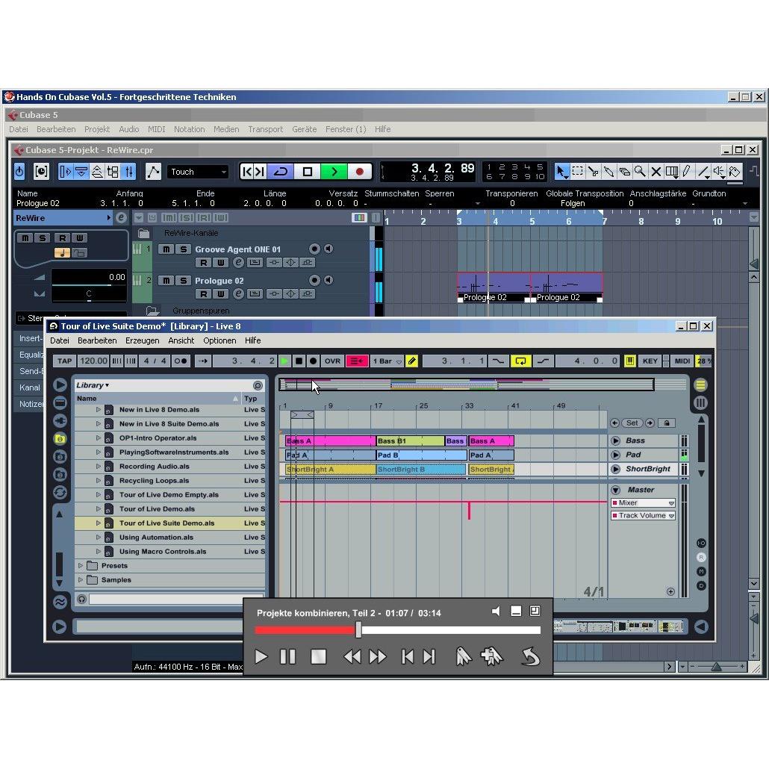Unfold the Bass track in Live
Image resolution: width=769 pixels, height=769 pixels.
coord(615,440)
